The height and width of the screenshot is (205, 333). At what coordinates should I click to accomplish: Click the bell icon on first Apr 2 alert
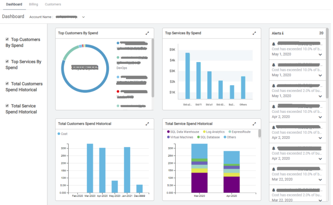(274, 106)
